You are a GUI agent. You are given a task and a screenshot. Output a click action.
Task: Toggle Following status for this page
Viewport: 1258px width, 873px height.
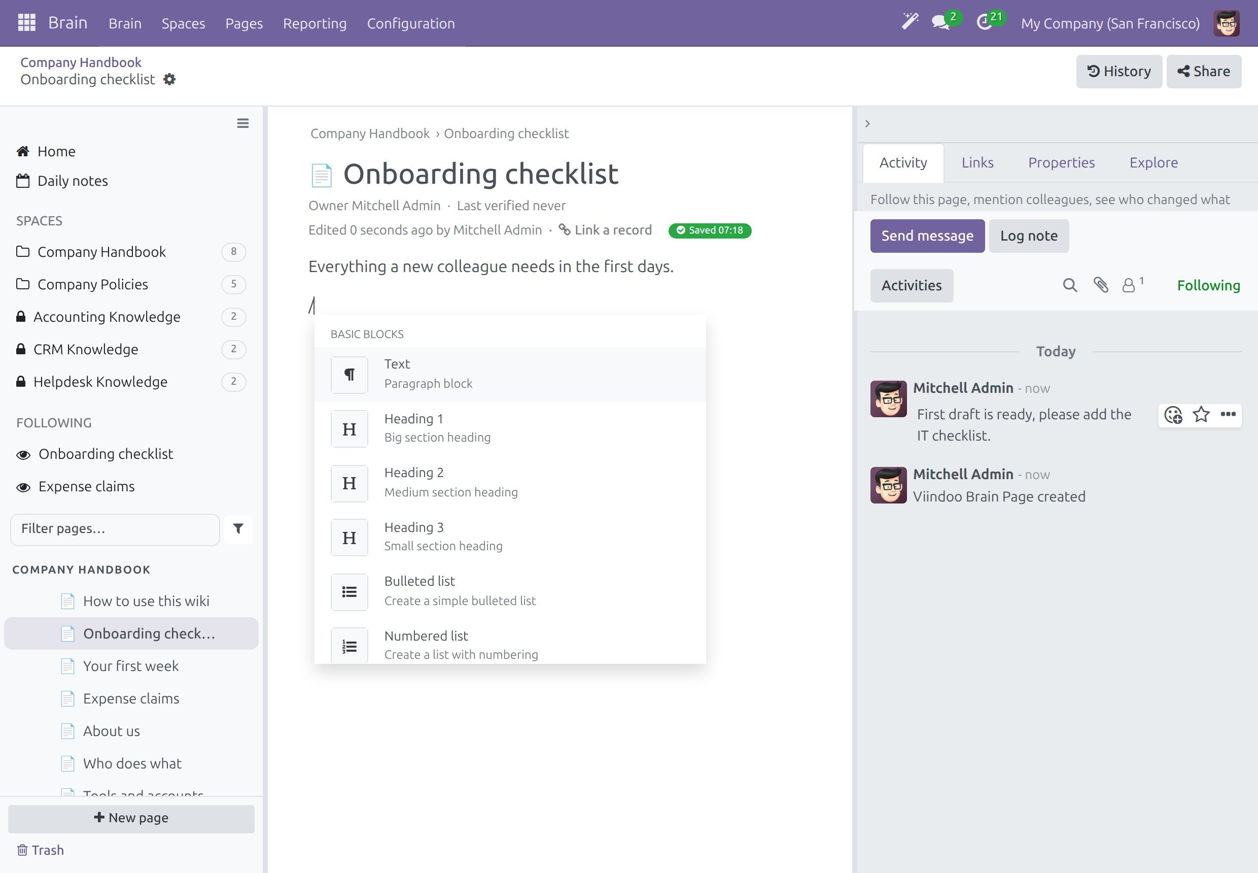[1208, 285]
